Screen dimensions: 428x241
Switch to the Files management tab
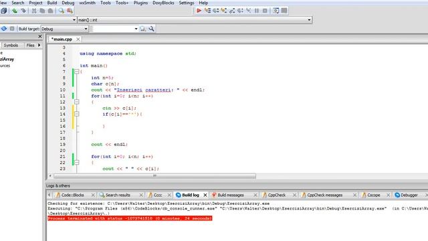coord(30,45)
